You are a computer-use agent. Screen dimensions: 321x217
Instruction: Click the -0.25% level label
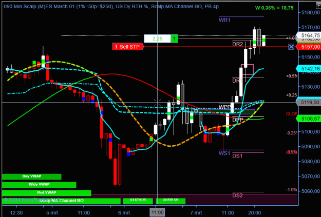[292, 133]
